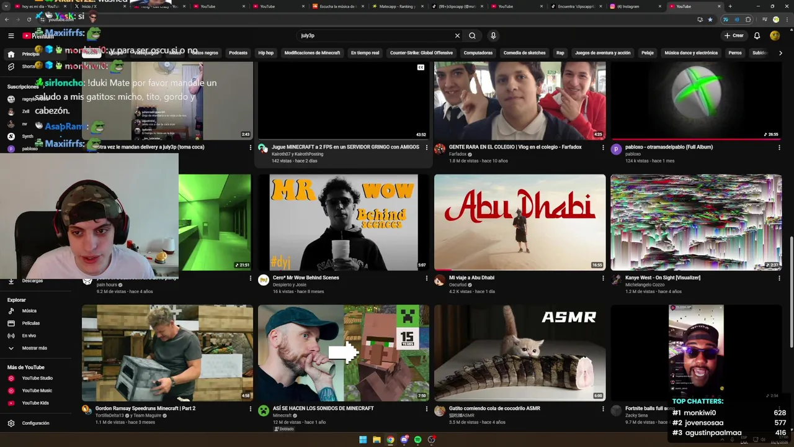This screenshot has height=447, width=794.
Task: Open the account avatar menu
Action: (x=775, y=35)
